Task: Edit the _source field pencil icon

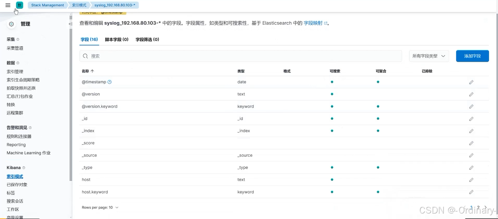Action: (471, 155)
